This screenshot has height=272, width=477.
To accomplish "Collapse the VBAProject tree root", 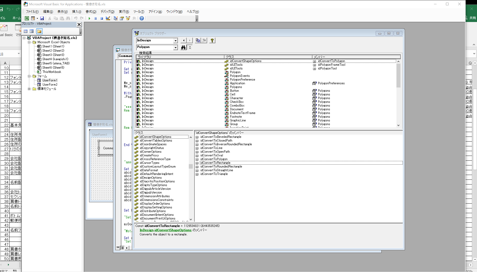I will (x=24, y=38).
